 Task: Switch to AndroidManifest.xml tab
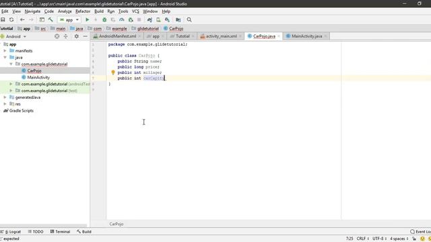pos(117,36)
